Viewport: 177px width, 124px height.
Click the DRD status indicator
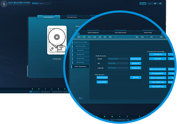coord(80,37)
